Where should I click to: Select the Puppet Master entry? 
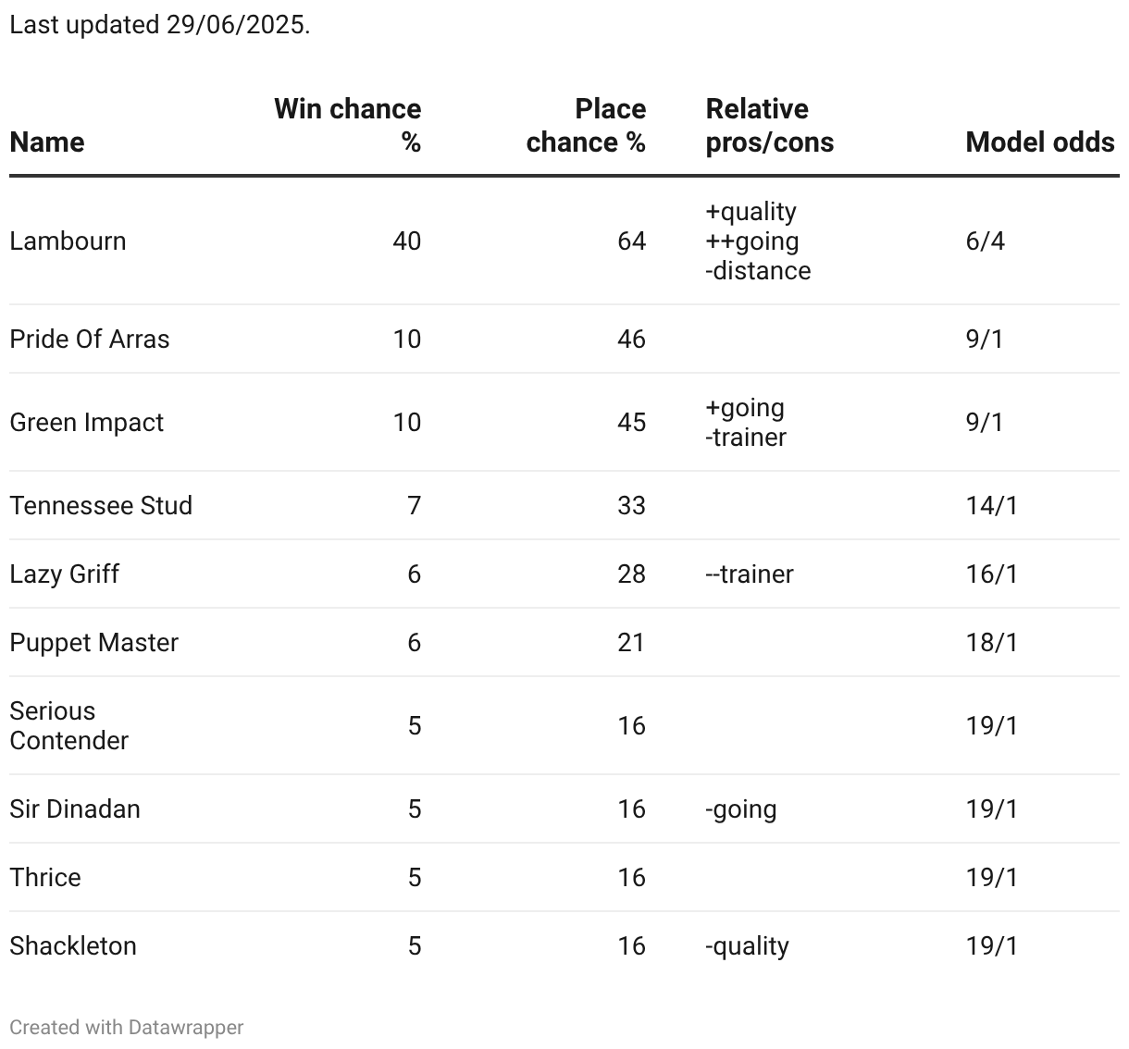(x=93, y=643)
